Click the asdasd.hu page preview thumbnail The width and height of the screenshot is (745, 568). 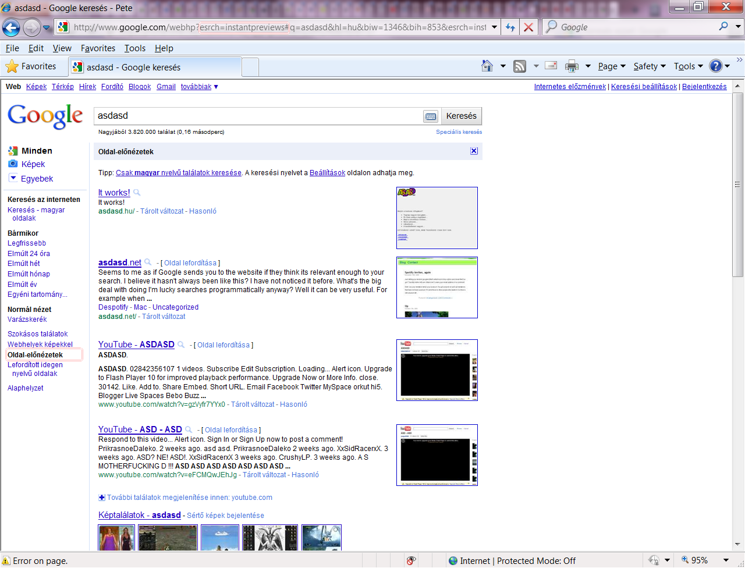pos(437,218)
